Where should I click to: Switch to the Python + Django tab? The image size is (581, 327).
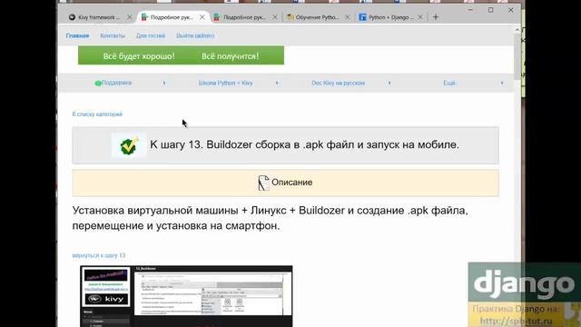(x=391, y=17)
